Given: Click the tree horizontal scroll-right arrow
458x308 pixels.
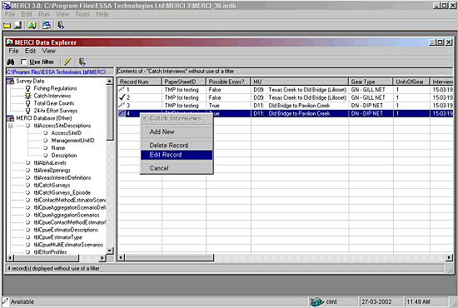Looking at the screenshot, I should [102, 258].
